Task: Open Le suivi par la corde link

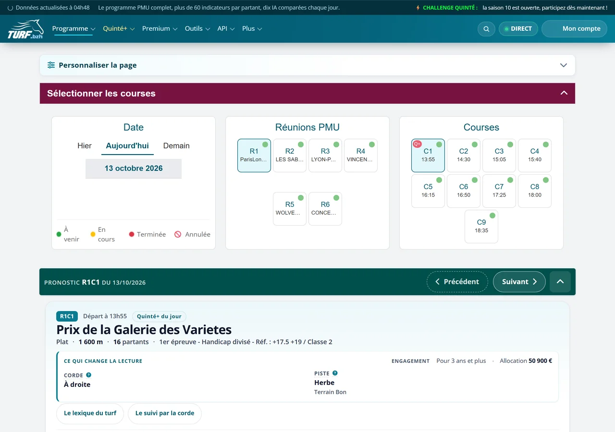Action: (x=165, y=413)
